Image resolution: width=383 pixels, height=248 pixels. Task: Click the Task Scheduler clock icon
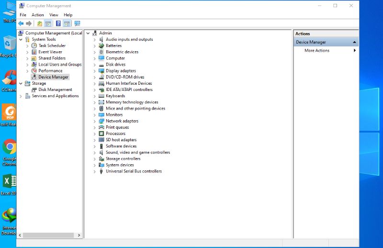point(34,45)
